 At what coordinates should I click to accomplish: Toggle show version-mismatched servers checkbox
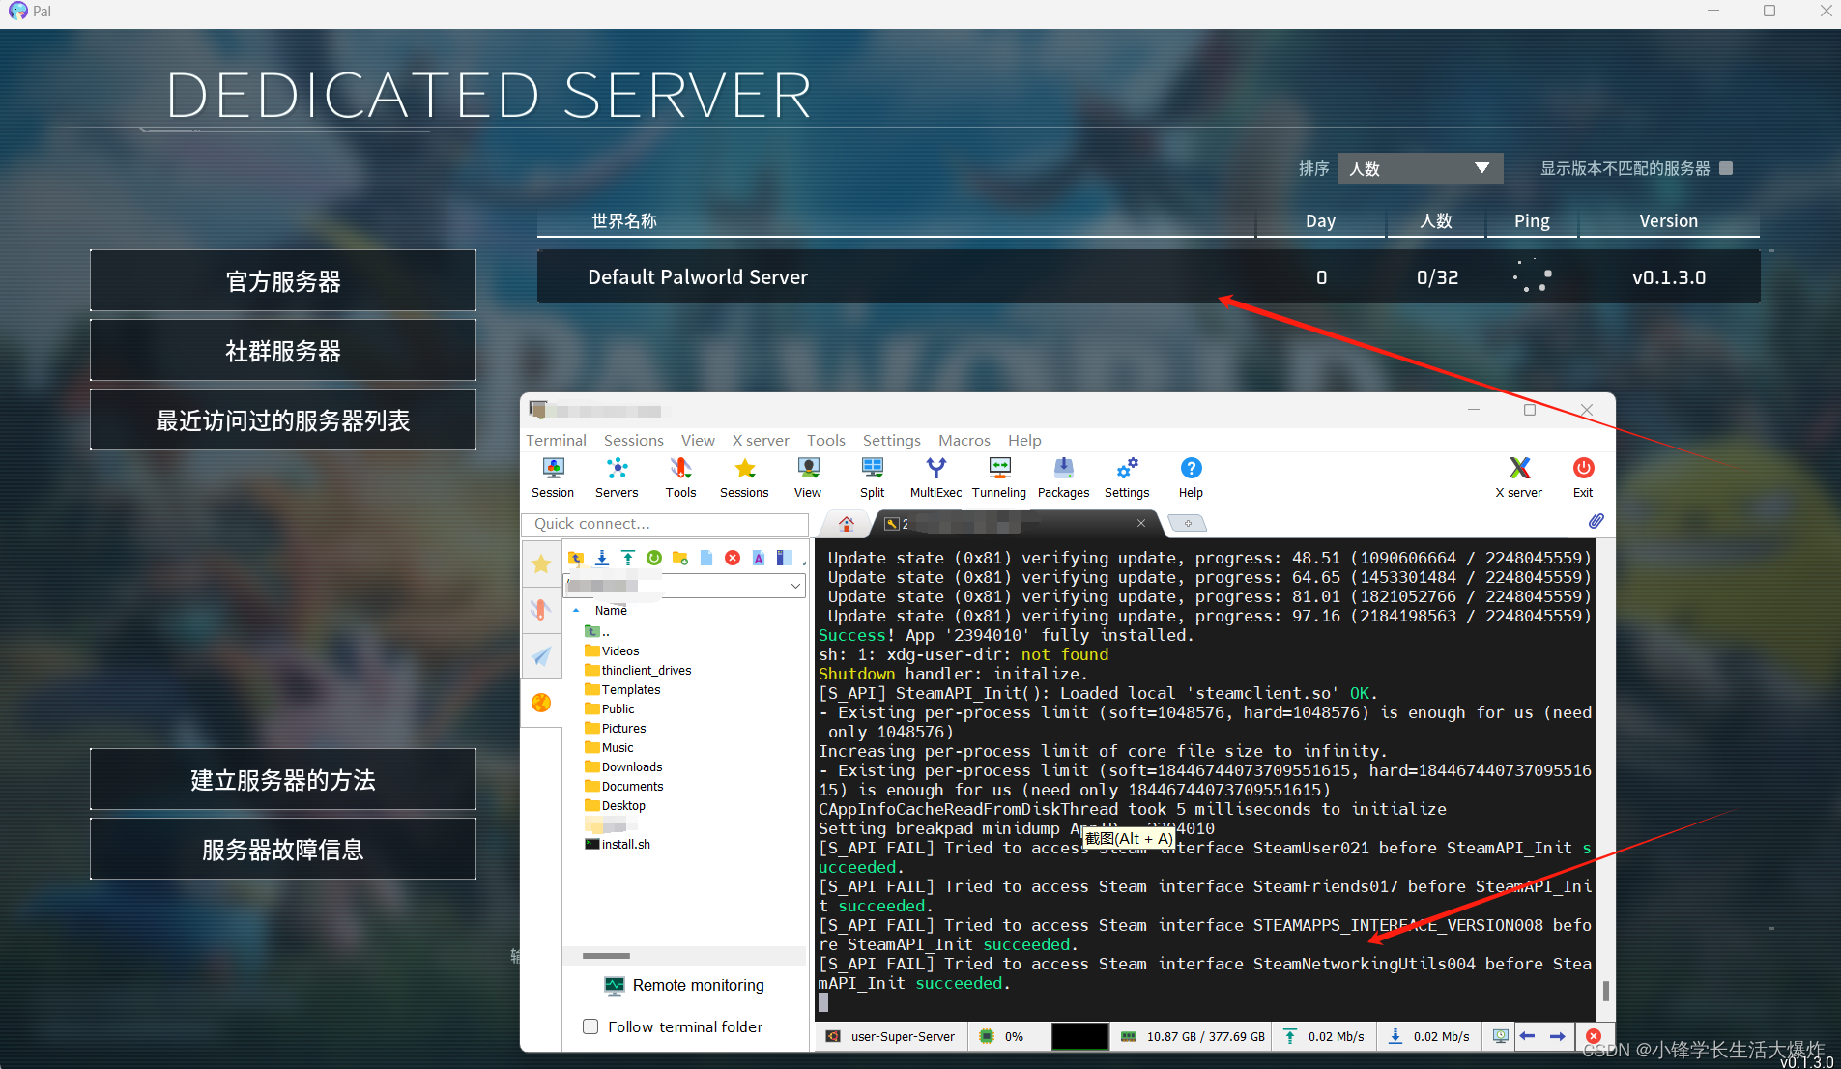click(1726, 168)
